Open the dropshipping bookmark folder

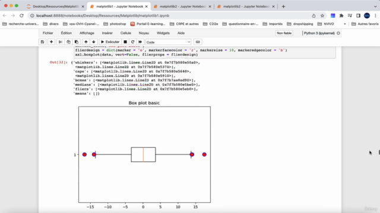(300, 24)
